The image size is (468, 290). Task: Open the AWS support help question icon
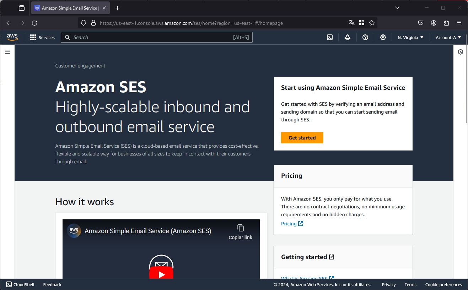click(x=365, y=37)
